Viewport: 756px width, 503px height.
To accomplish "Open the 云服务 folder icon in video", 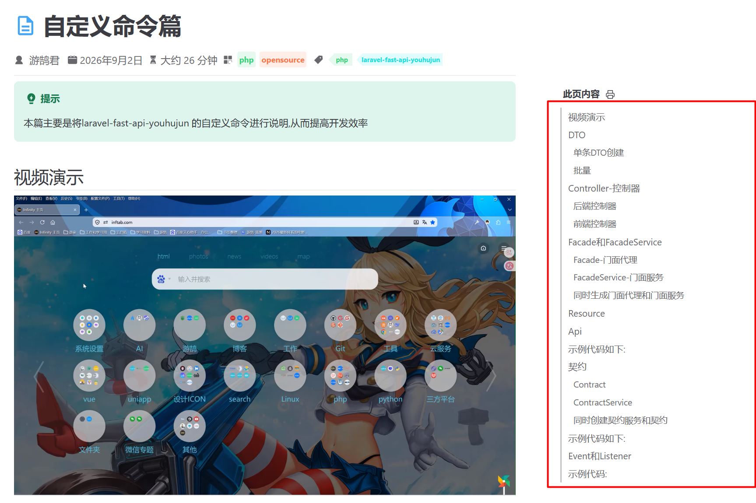I will tap(440, 325).
